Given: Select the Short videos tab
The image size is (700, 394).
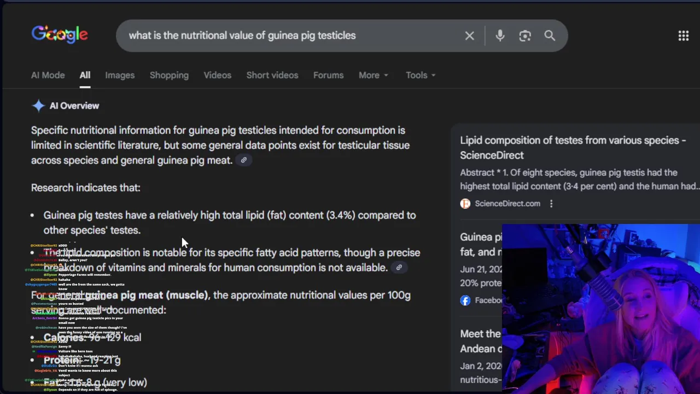Looking at the screenshot, I should click(x=272, y=76).
